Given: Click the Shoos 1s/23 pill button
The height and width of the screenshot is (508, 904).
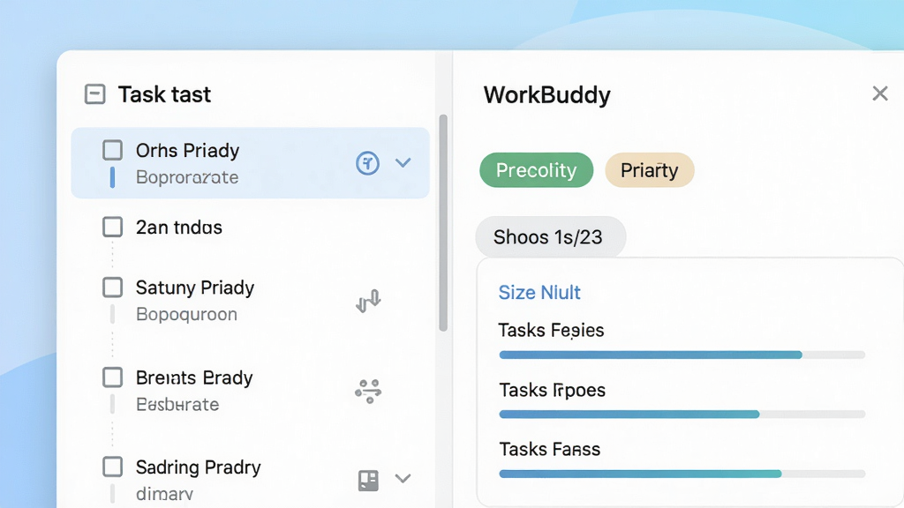Looking at the screenshot, I should coord(551,236).
